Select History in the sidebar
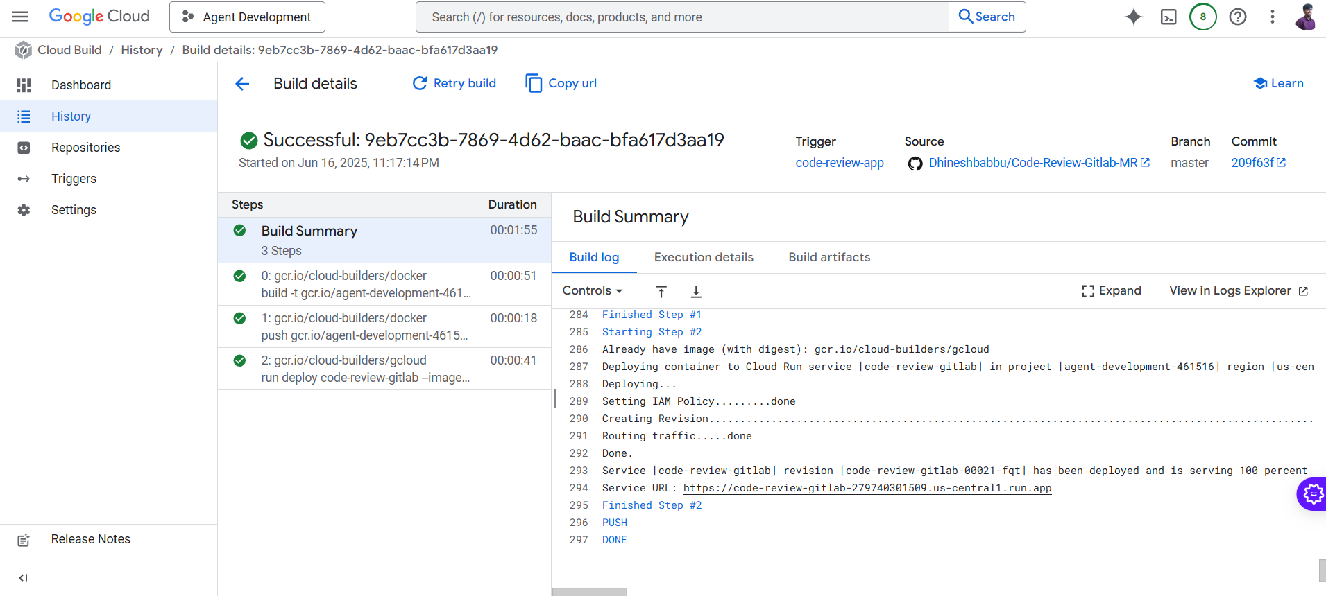Image resolution: width=1326 pixels, height=596 pixels. pyautogui.click(x=108, y=116)
